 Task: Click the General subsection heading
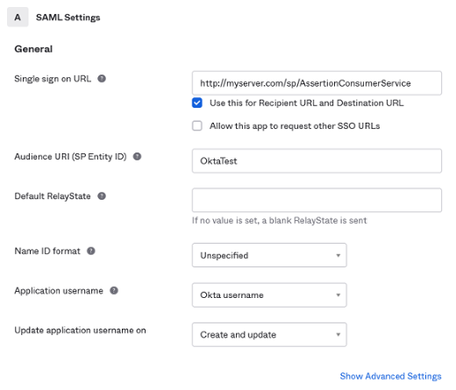pos(33,49)
